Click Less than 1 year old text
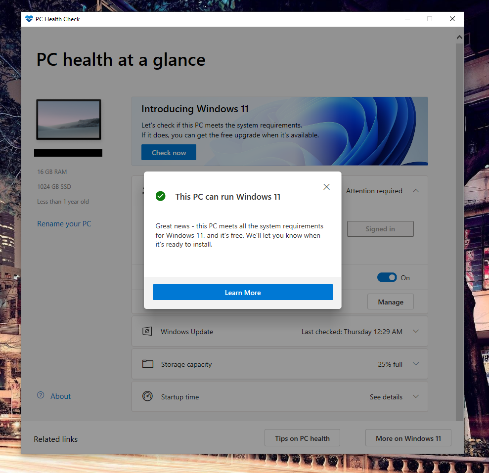This screenshot has height=473, width=489. [63, 202]
